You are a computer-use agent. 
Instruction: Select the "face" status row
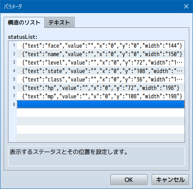coord(101,45)
